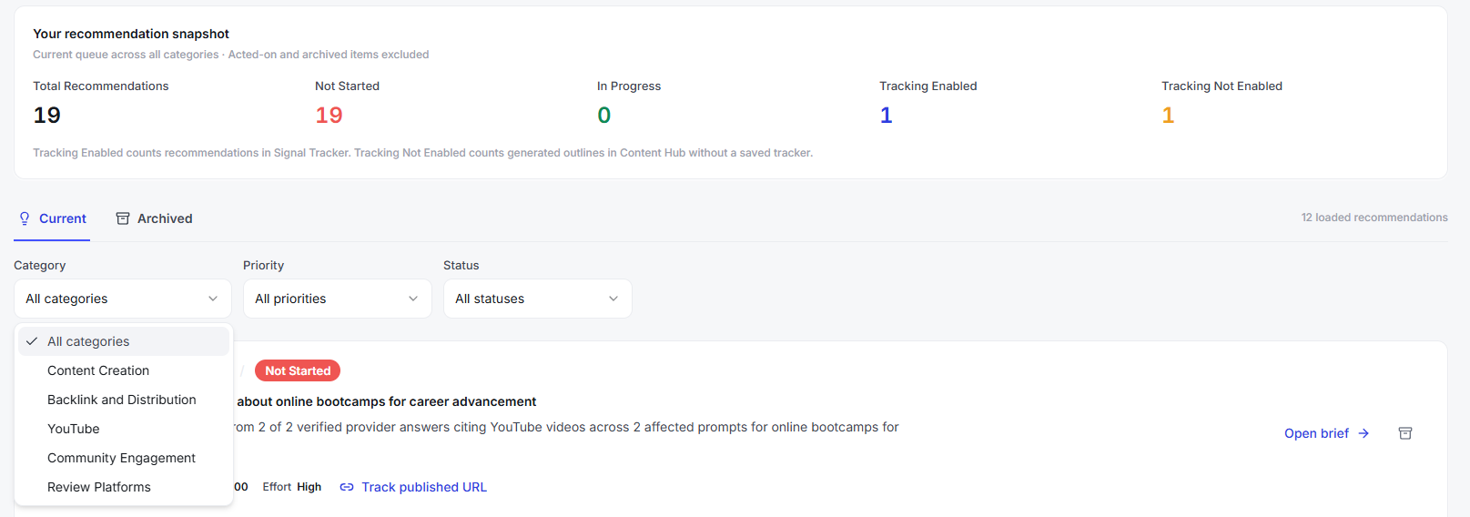Click the red Not Started count 19
Viewport: 1470px width, 517px height.
click(x=329, y=116)
